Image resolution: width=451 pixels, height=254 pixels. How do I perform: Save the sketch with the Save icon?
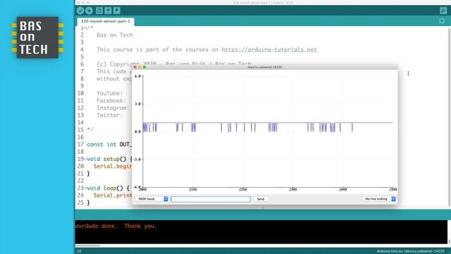pyautogui.click(x=116, y=11)
